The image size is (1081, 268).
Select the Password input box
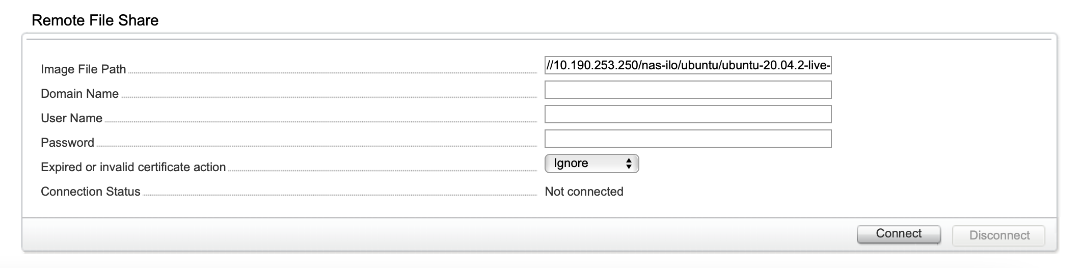(688, 139)
